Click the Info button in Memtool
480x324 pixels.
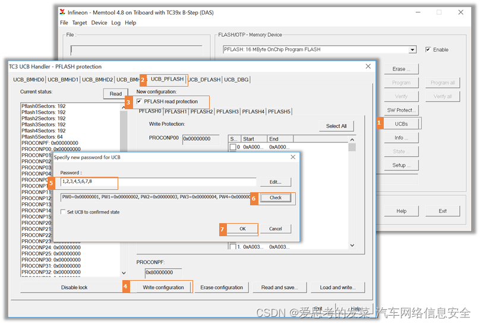pyautogui.click(x=401, y=138)
